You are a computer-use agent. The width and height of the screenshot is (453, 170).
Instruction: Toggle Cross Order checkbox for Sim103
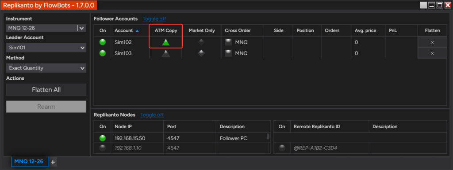coord(229,53)
